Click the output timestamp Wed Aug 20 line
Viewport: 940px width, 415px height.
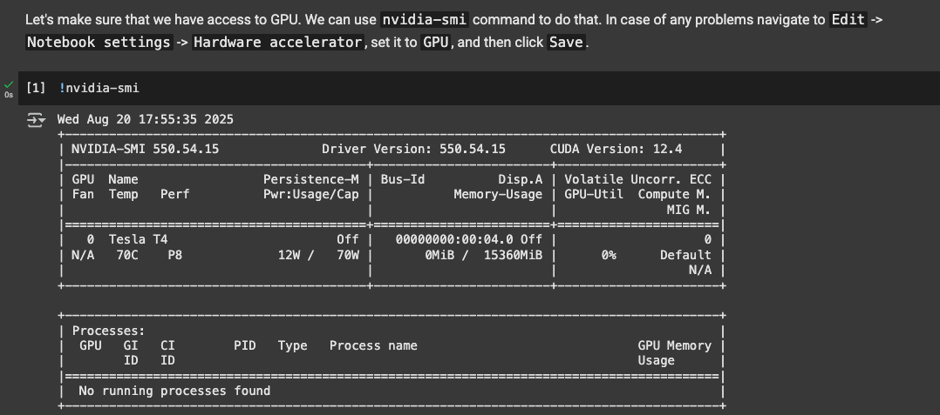pyautogui.click(x=145, y=119)
